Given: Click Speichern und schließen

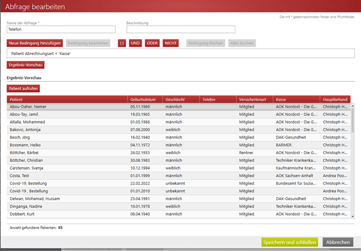Looking at the screenshot, I should point(289,242).
